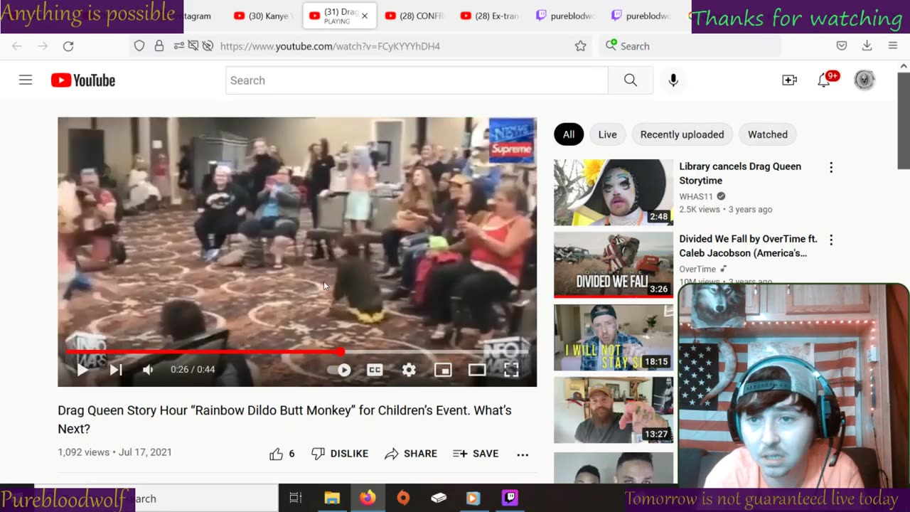Select the Watched filter chip
Screen dimensions: 910x512
(767, 134)
